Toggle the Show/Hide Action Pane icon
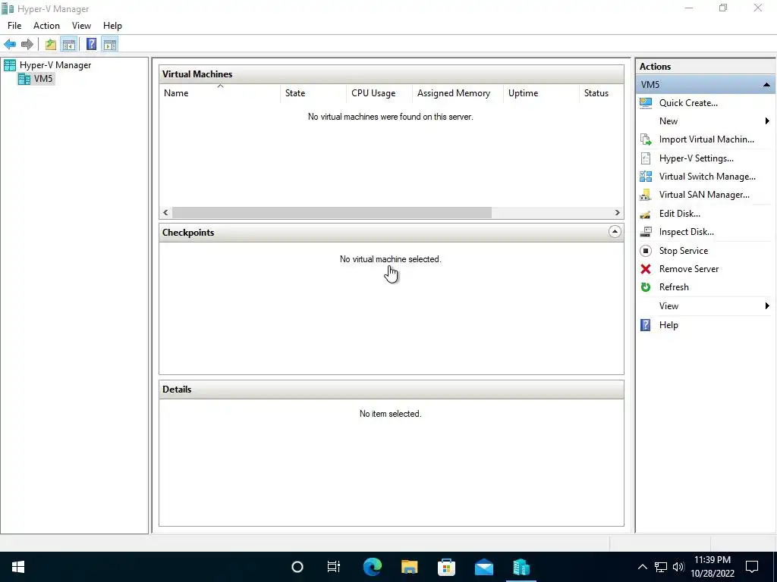 coord(110,45)
